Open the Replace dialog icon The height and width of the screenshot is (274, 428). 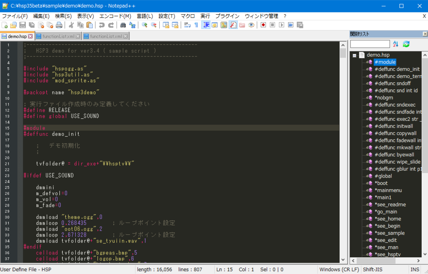tap(132, 25)
